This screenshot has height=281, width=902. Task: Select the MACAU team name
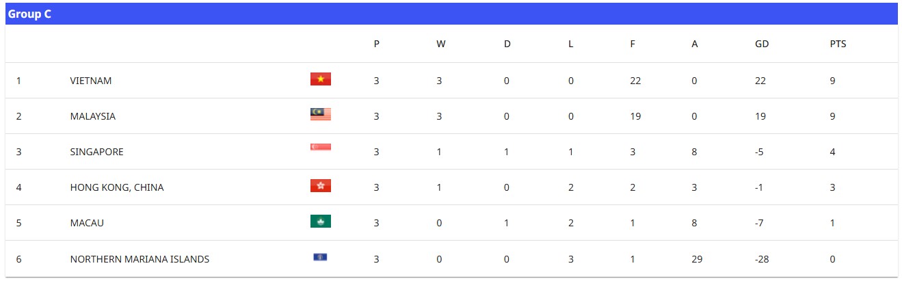pos(87,223)
